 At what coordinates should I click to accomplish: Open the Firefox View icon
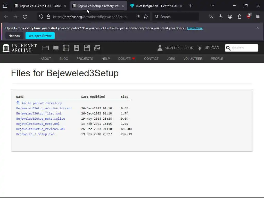[x=5, y=6]
